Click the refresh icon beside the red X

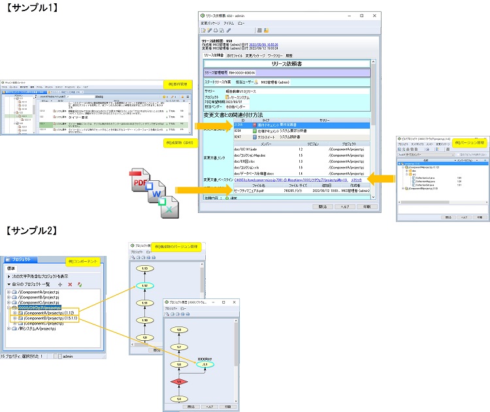click(79, 285)
